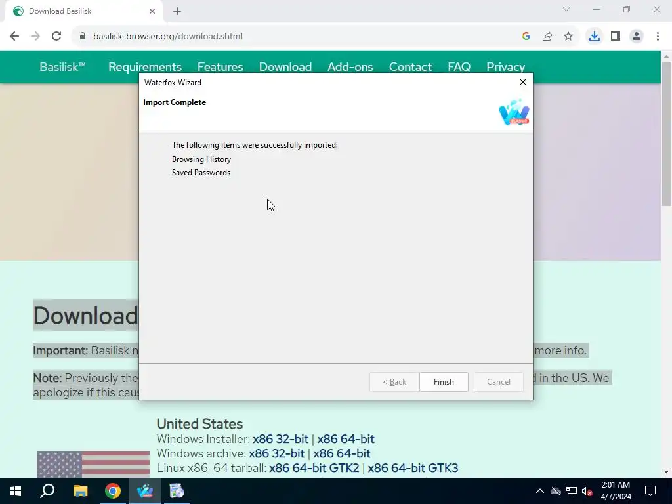Click Windows archive x86 64-bit link
Image resolution: width=672 pixels, height=504 pixels.
[341, 453]
